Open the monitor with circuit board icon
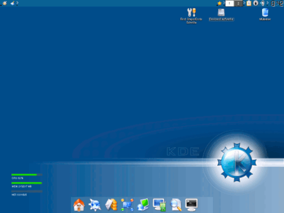 159,205
